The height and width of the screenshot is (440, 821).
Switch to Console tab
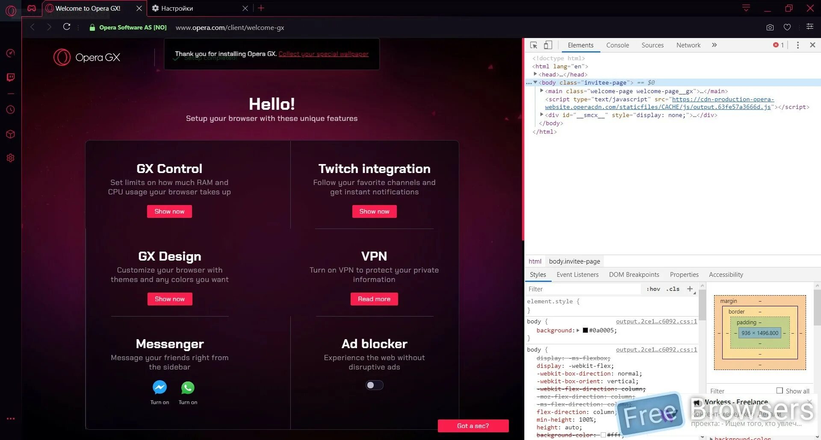click(617, 45)
